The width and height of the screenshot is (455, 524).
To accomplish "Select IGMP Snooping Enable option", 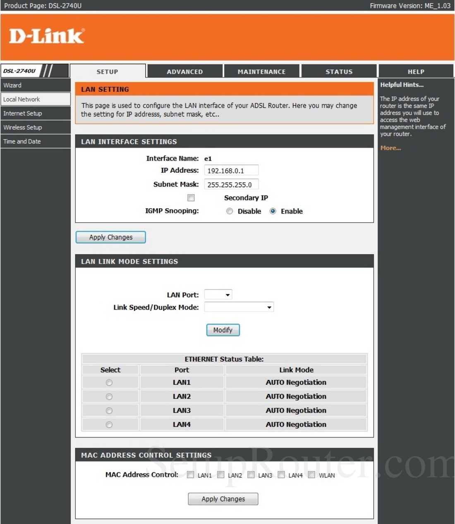I will 273,211.
